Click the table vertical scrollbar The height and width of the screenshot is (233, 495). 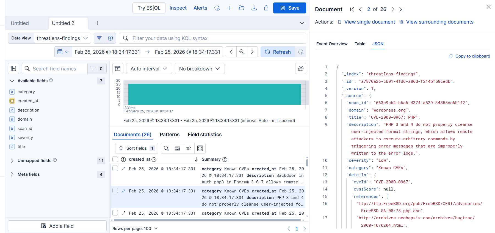307,163
